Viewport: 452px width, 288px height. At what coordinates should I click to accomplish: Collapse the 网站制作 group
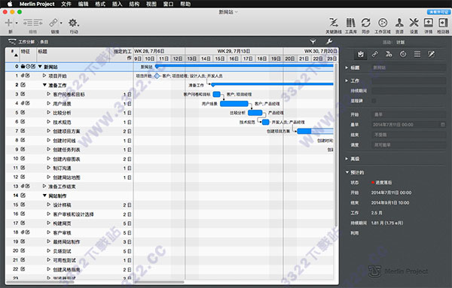[x=44, y=196]
